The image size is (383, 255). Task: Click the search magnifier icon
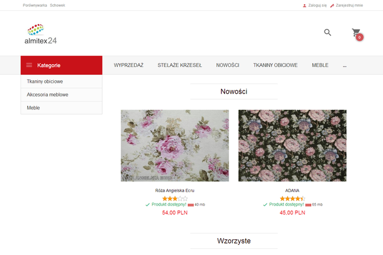[x=328, y=33]
